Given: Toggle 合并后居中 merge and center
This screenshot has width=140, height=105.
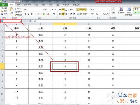Looking at the screenshot, I should [x=82, y=14].
